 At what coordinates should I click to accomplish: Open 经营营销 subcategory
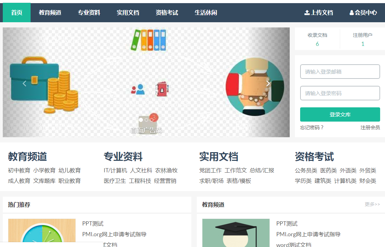165,181
